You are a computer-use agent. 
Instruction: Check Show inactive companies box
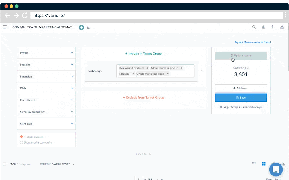tap(21, 142)
